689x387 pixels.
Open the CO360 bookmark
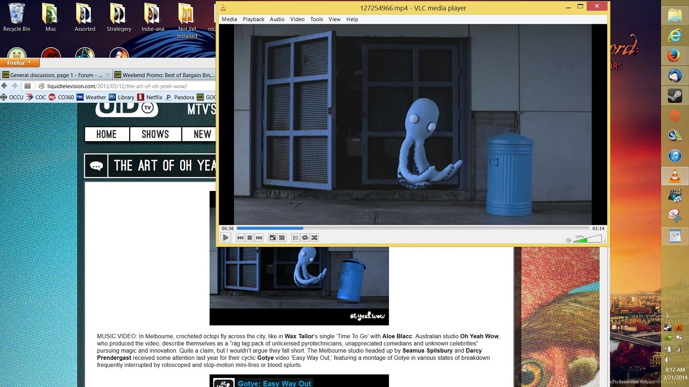(x=62, y=97)
